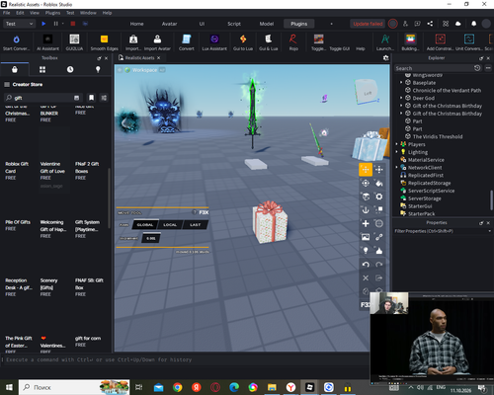Select the F3X Rotate tool

pyautogui.click(x=366, y=183)
